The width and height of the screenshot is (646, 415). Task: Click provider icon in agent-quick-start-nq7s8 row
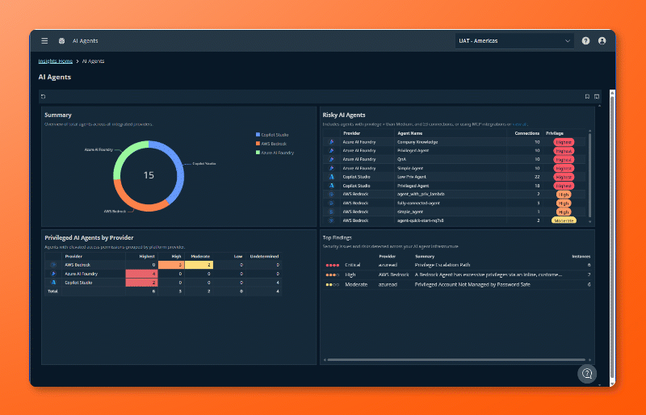331,220
